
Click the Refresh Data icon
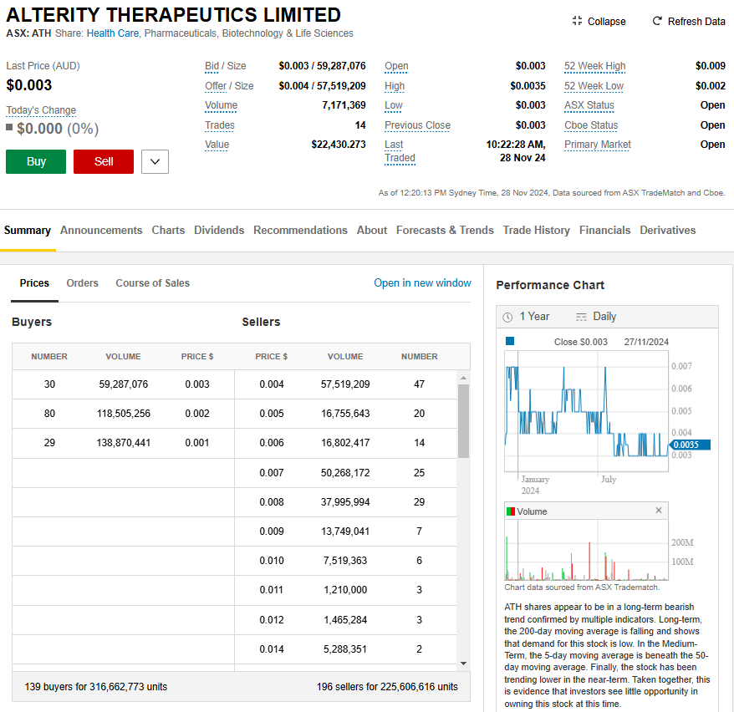(657, 21)
